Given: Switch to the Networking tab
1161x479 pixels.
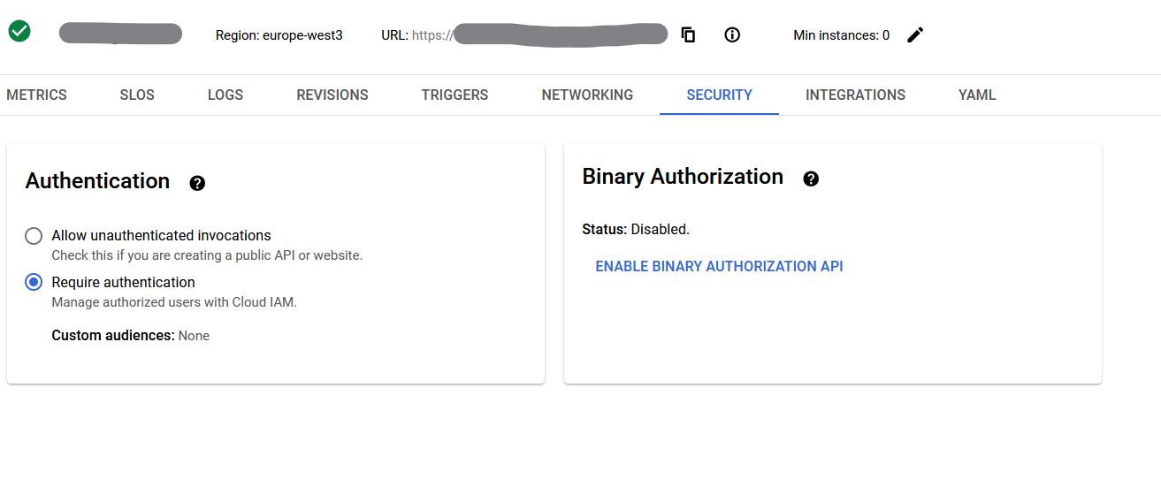Looking at the screenshot, I should point(587,95).
